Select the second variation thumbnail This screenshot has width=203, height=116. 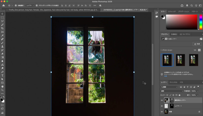pos(180,60)
